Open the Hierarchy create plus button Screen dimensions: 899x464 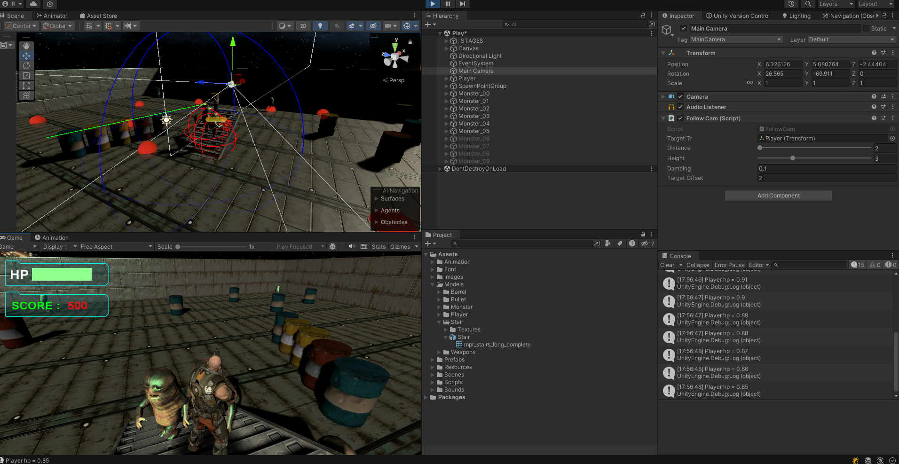[x=430, y=24]
